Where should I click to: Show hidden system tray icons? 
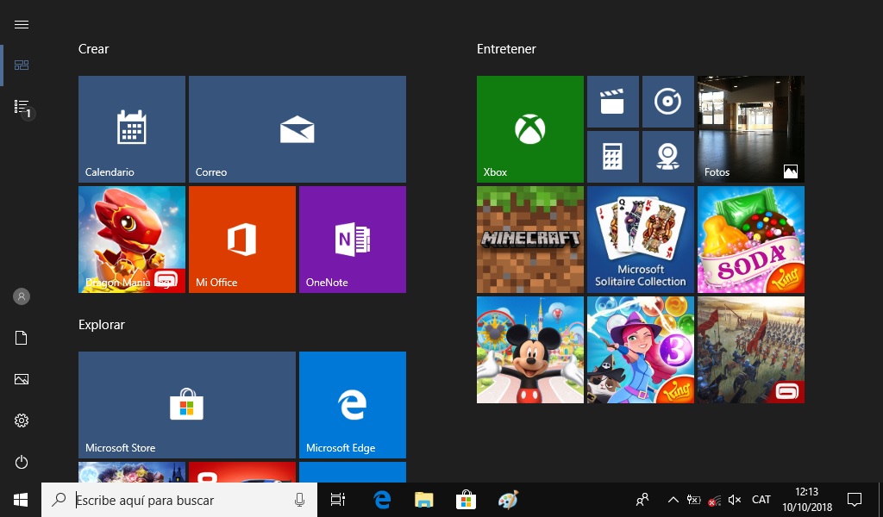tap(673, 500)
